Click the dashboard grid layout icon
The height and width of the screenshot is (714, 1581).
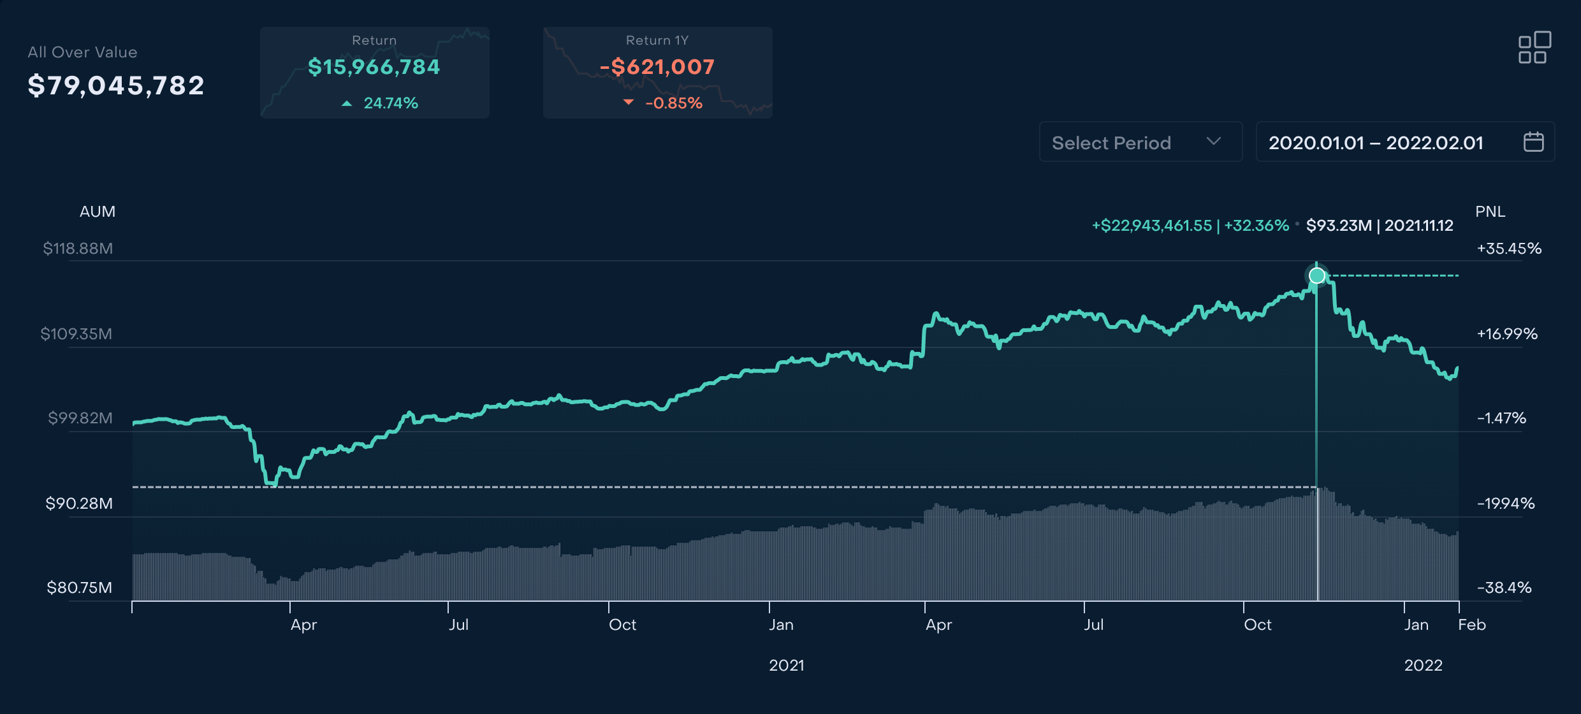pos(1534,48)
